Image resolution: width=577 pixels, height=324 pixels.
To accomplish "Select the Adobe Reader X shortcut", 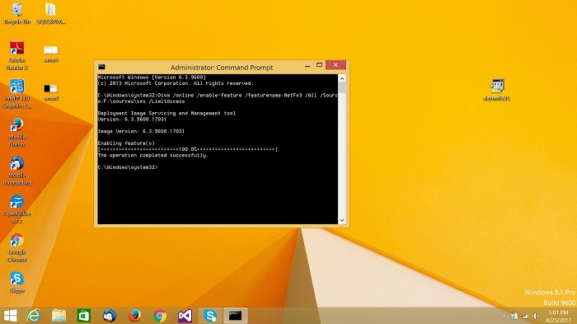I will pos(17,55).
